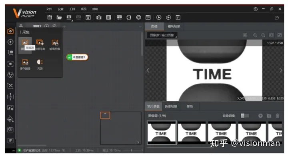The image size is (288, 155).
Task: Open the folder icon in the toolbar
Action: pos(59,17)
